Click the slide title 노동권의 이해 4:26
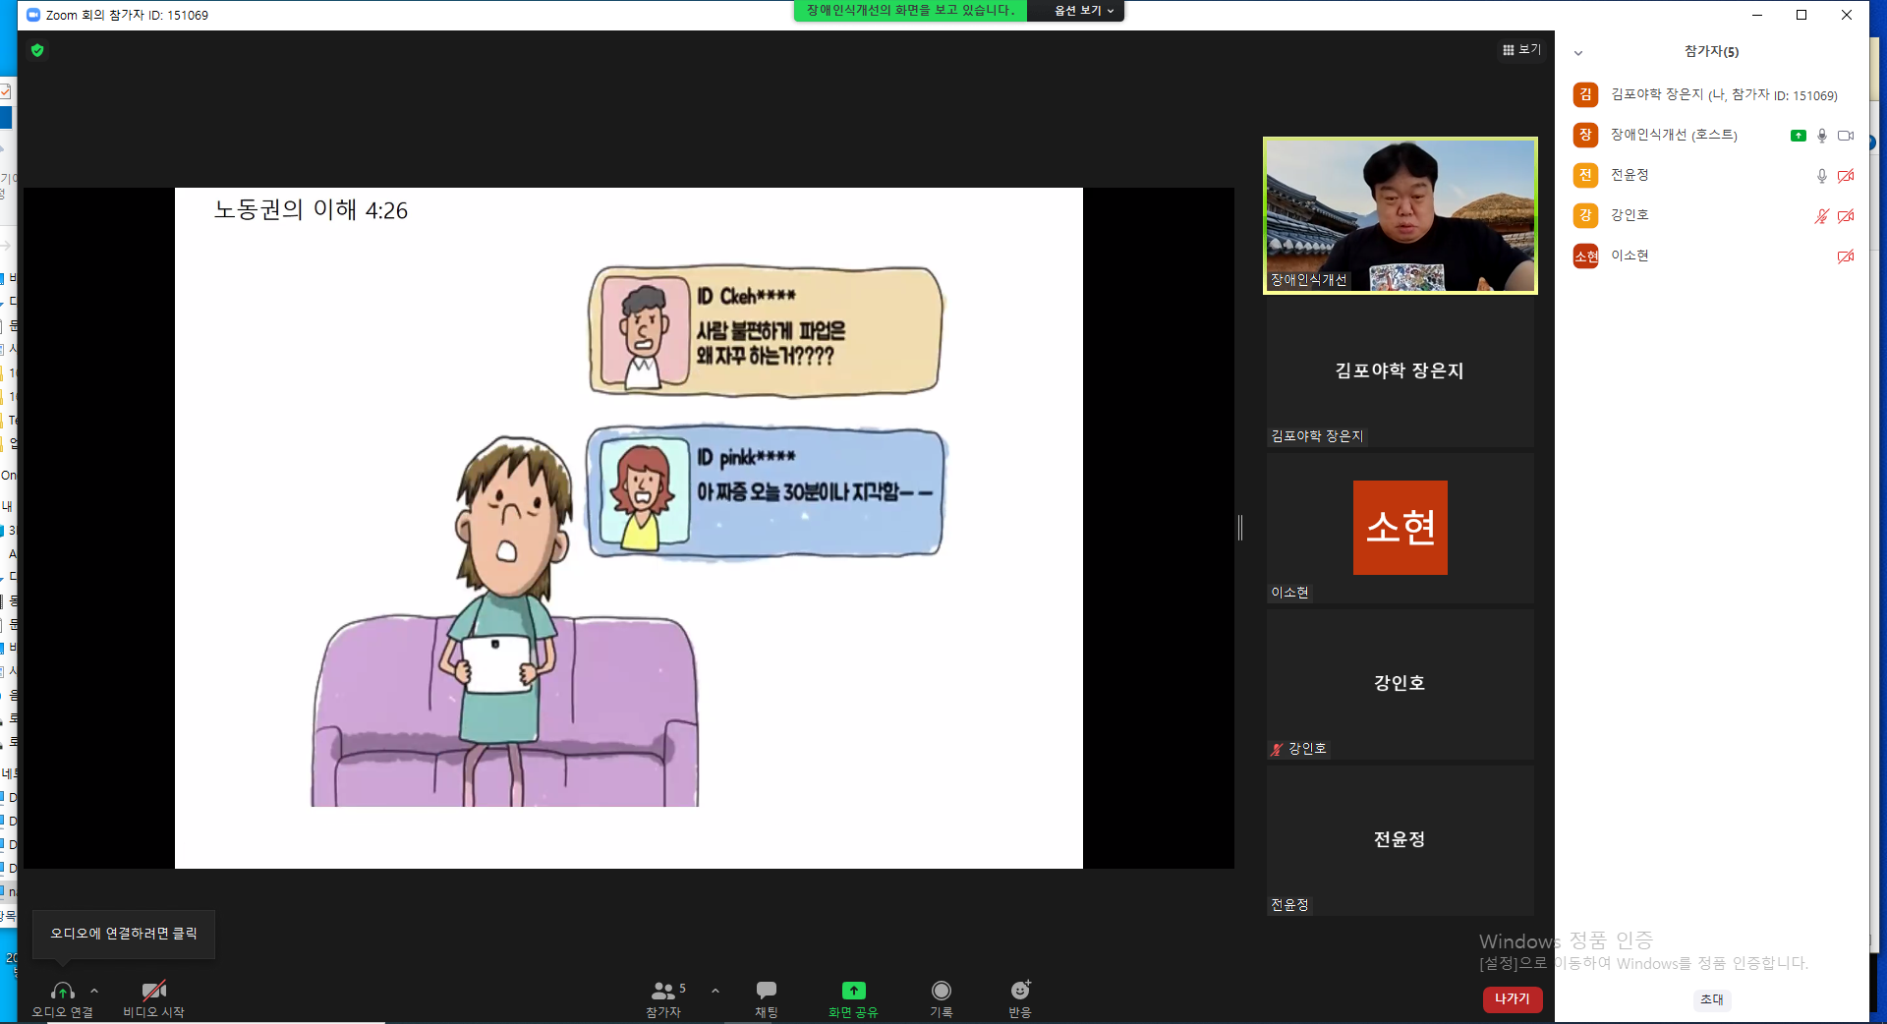 point(311,210)
